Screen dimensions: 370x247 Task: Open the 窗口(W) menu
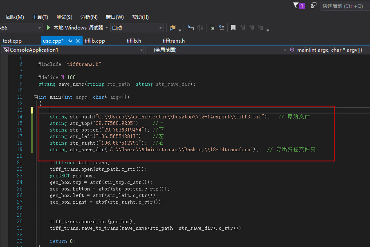pyautogui.click(x=115, y=17)
